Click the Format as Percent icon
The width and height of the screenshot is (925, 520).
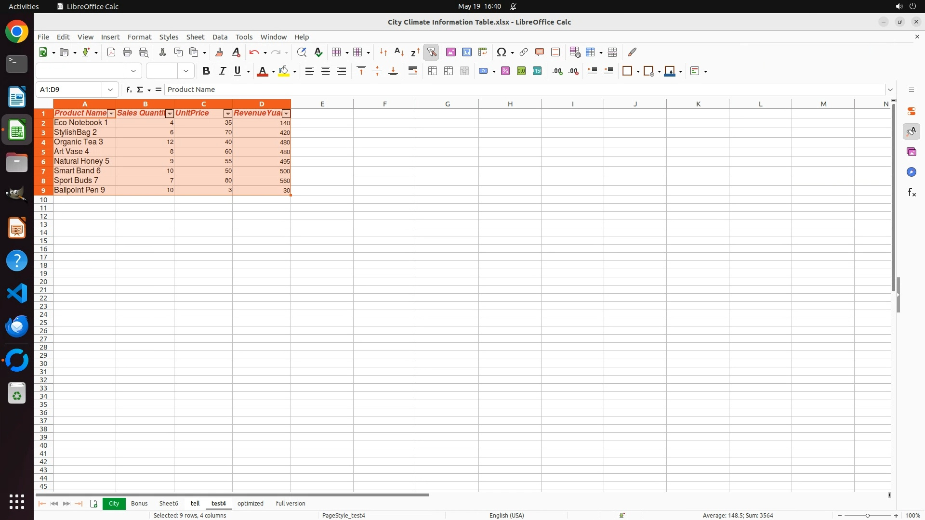click(x=505, y=71)
